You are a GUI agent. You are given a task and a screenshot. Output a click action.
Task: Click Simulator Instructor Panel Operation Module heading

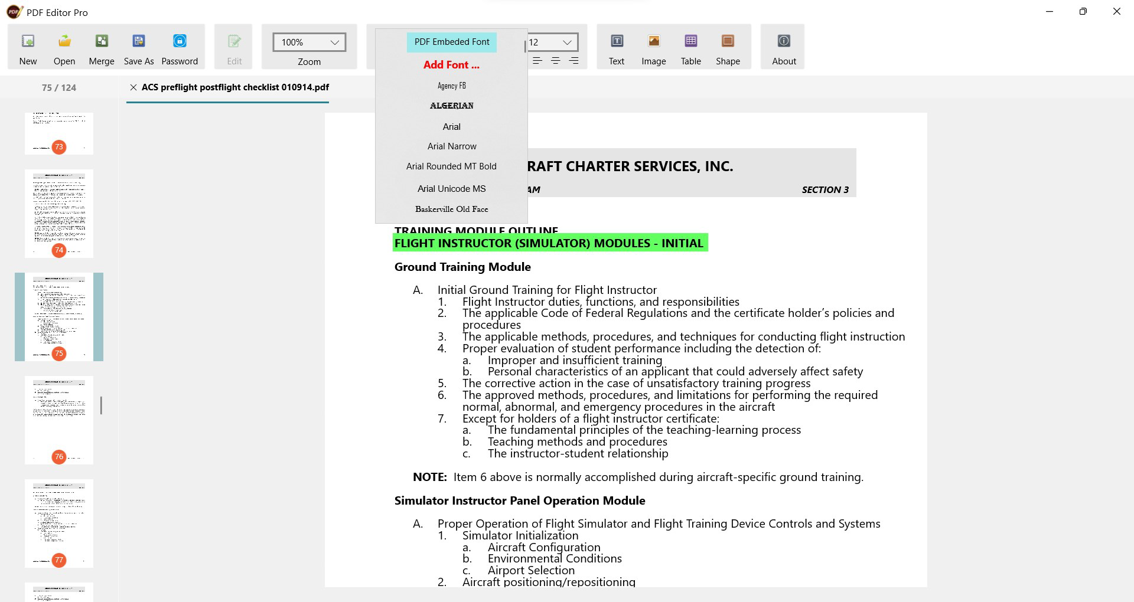coord(520,500)
